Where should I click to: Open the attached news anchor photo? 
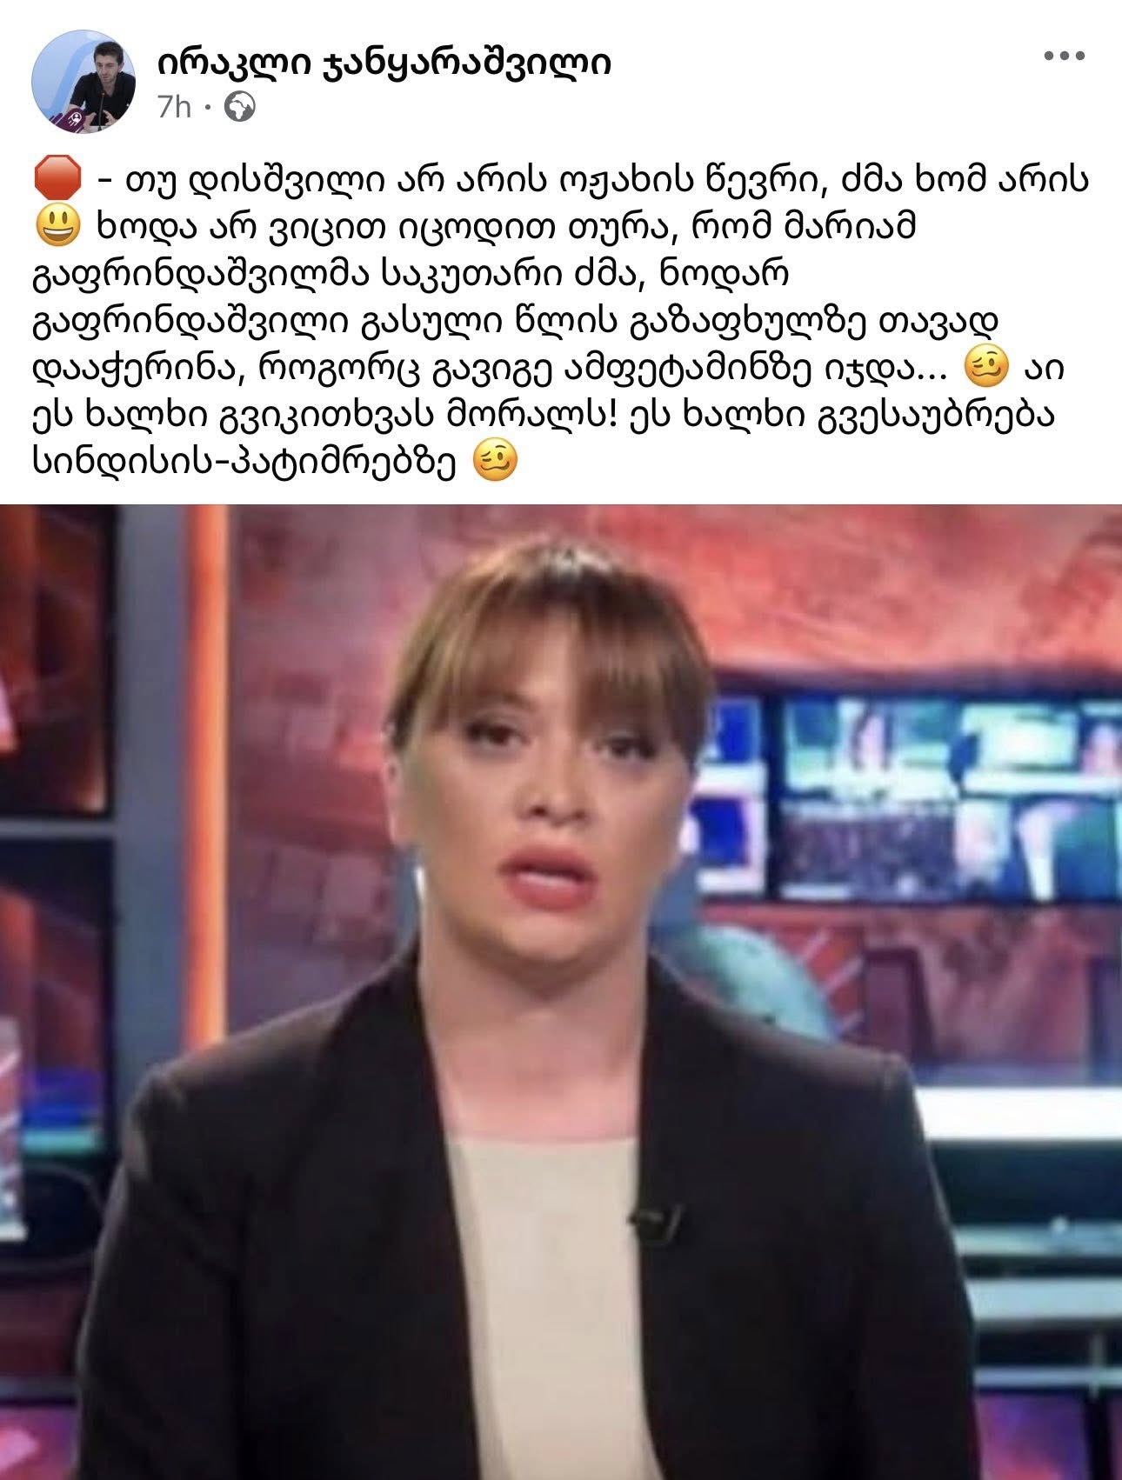(561, 992)
